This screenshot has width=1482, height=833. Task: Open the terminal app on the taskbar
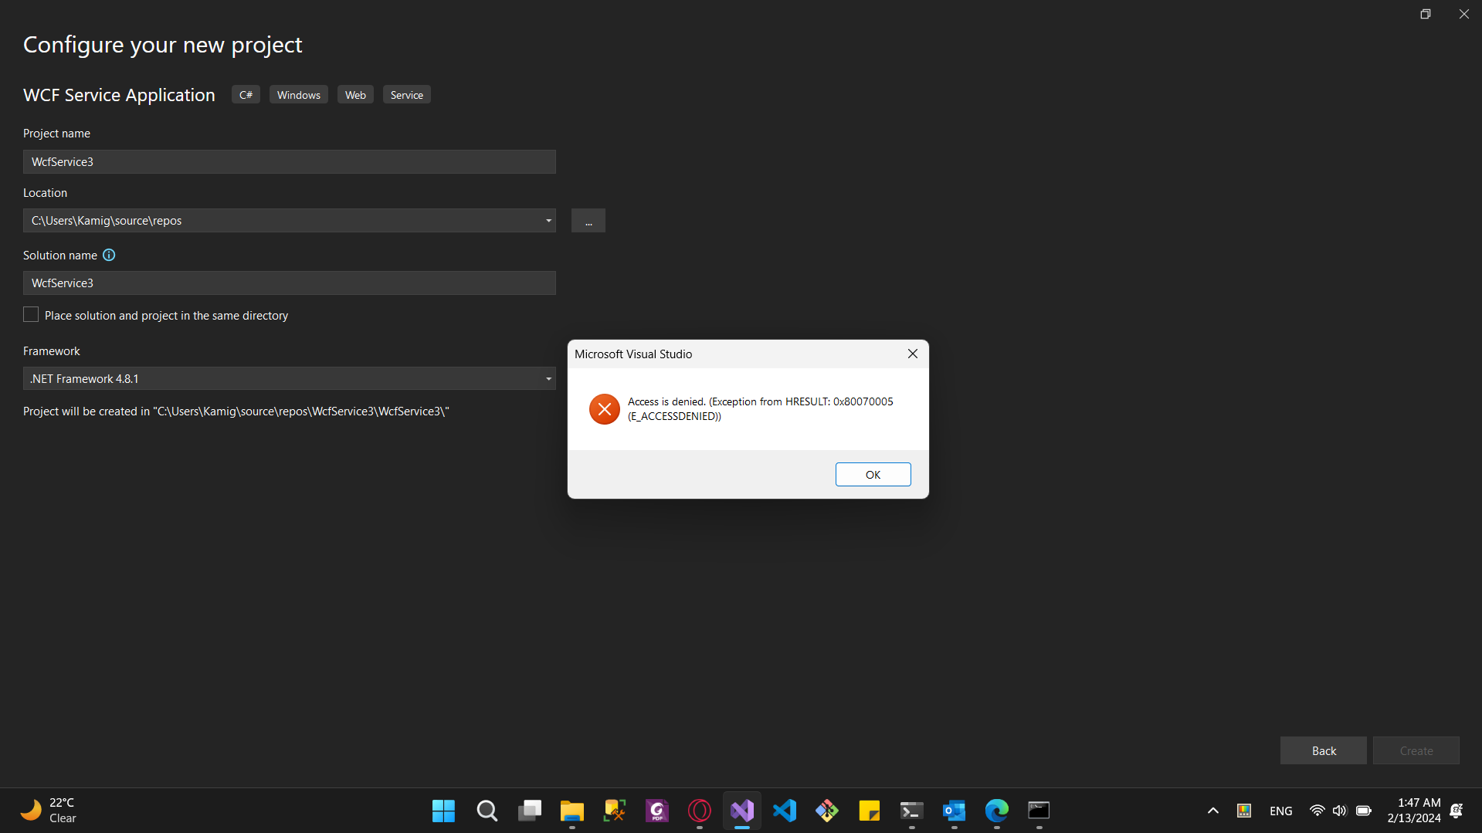911,811
